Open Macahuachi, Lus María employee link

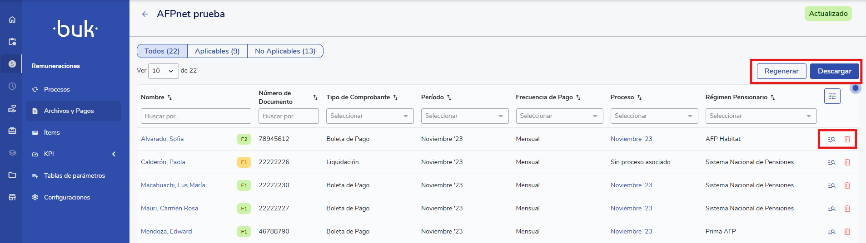[x=173, y=185]
